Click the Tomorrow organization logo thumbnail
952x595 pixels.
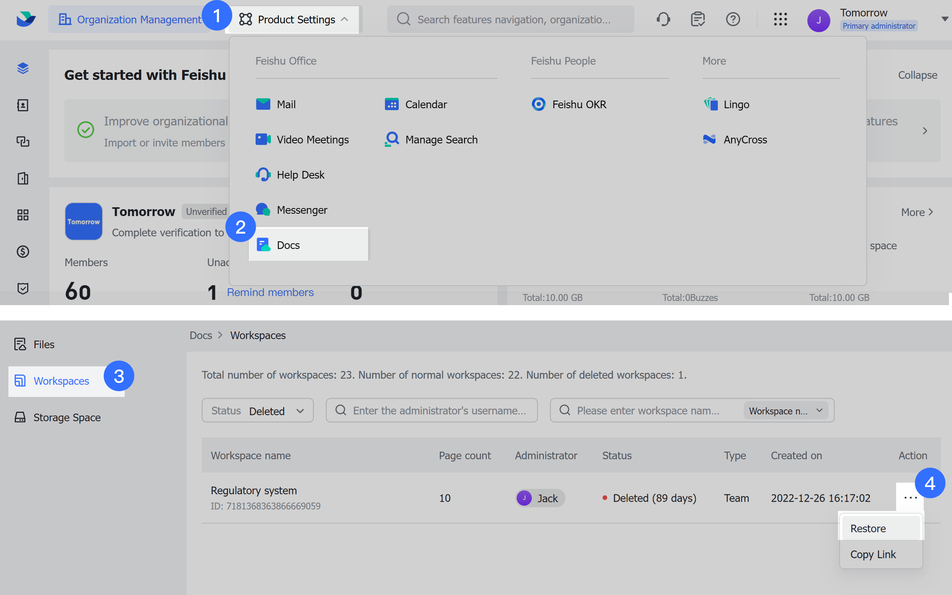tap(83, 221)
